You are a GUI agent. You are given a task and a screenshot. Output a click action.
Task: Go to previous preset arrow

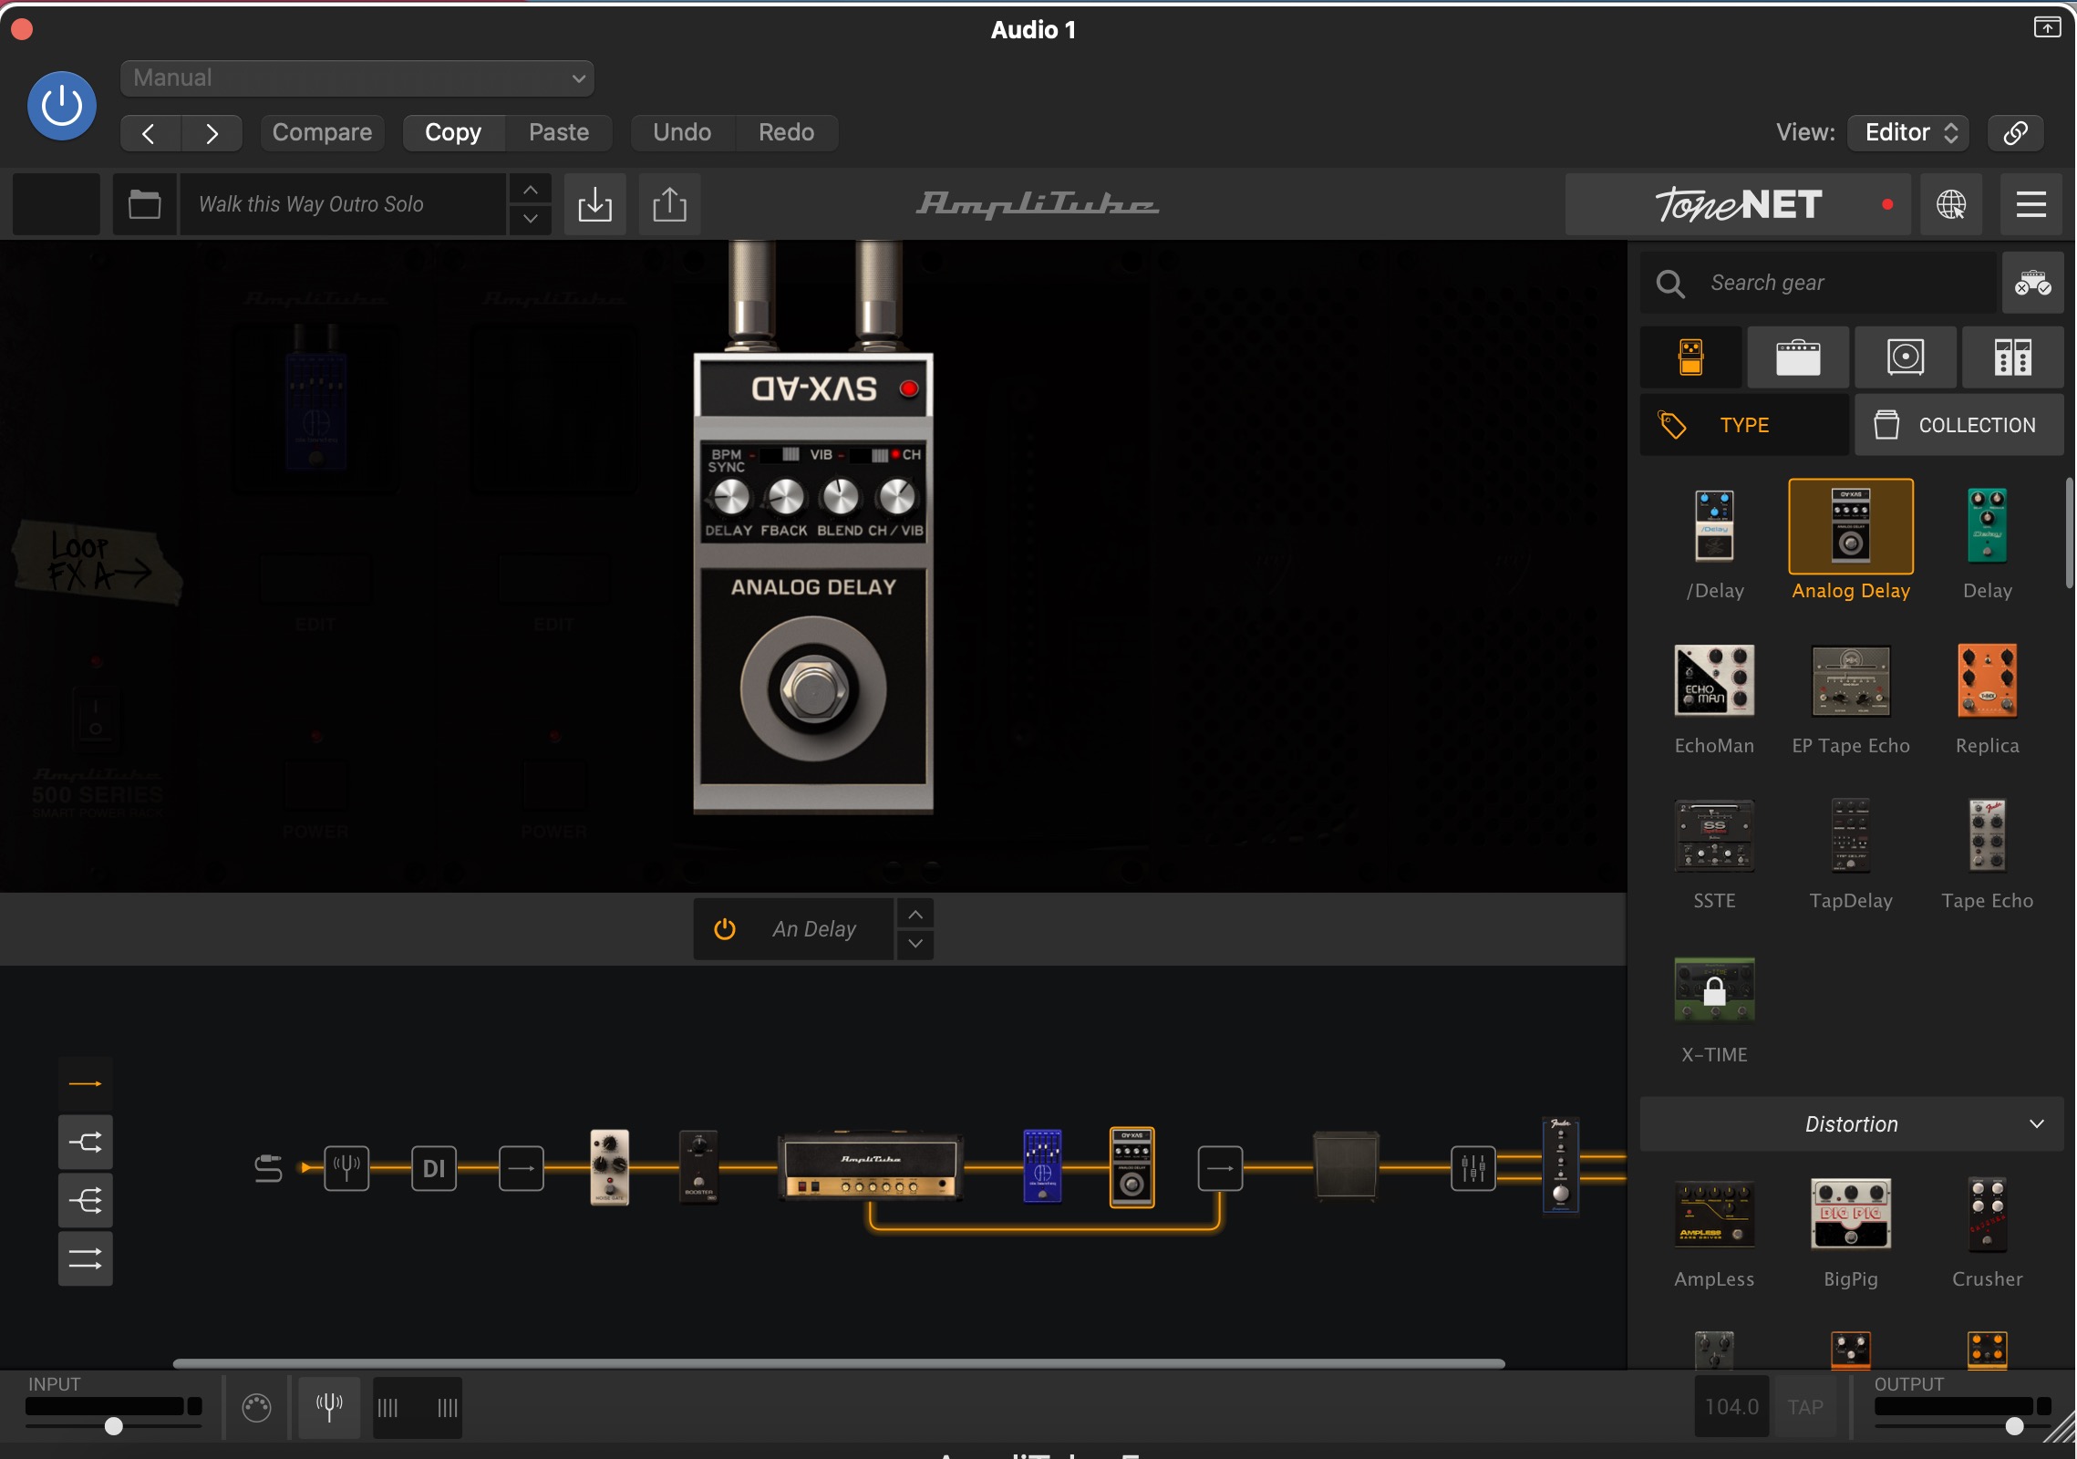[x=150, y=133]
